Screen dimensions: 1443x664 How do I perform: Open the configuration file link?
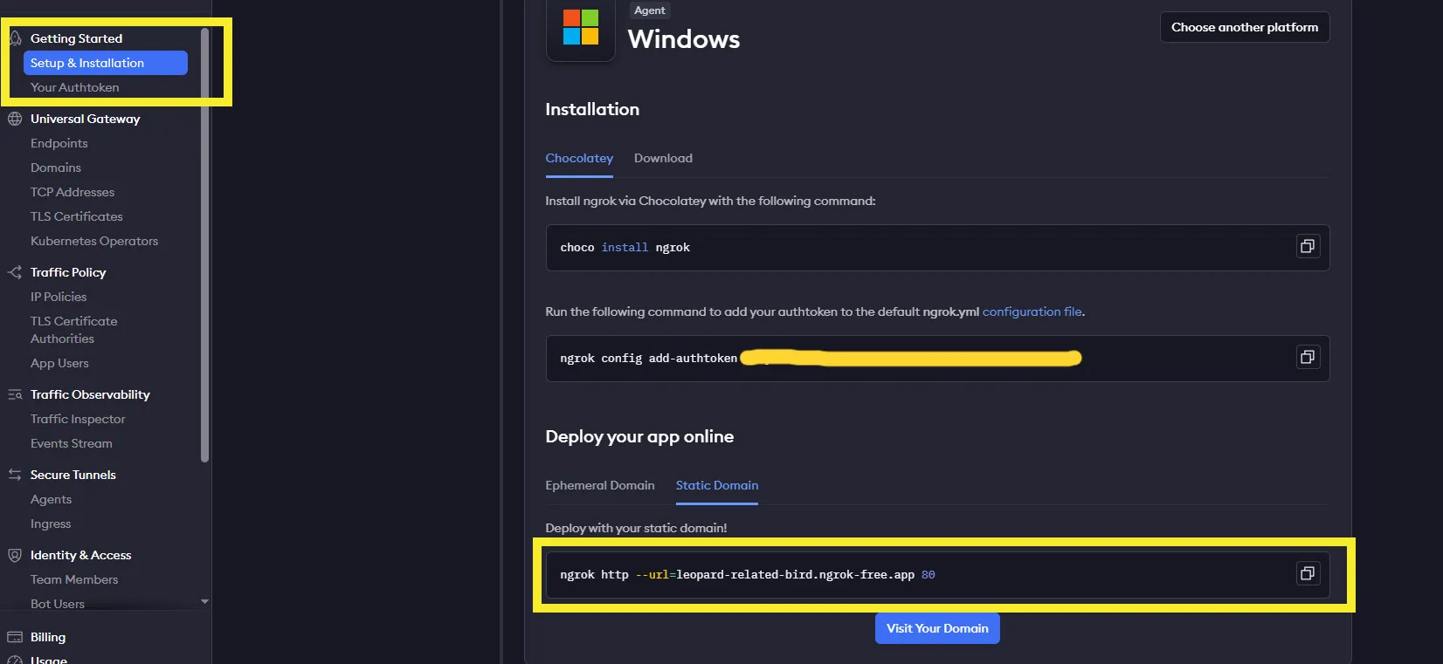coord(1032,311)
